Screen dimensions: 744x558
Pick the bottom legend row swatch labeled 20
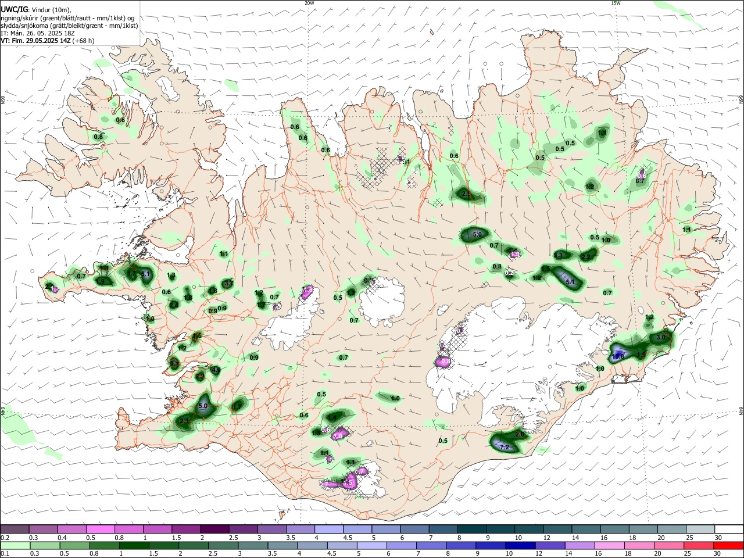(x=670, y=545)
